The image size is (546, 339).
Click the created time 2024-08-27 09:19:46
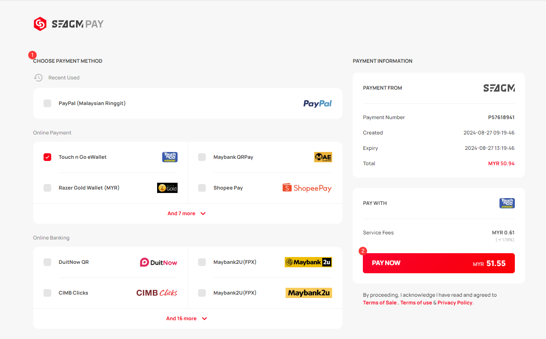489,133
